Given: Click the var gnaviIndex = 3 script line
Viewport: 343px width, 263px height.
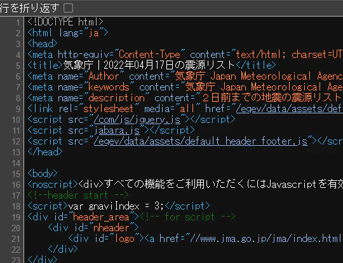Looking at the screenshot, I should [x=119, y=206].
